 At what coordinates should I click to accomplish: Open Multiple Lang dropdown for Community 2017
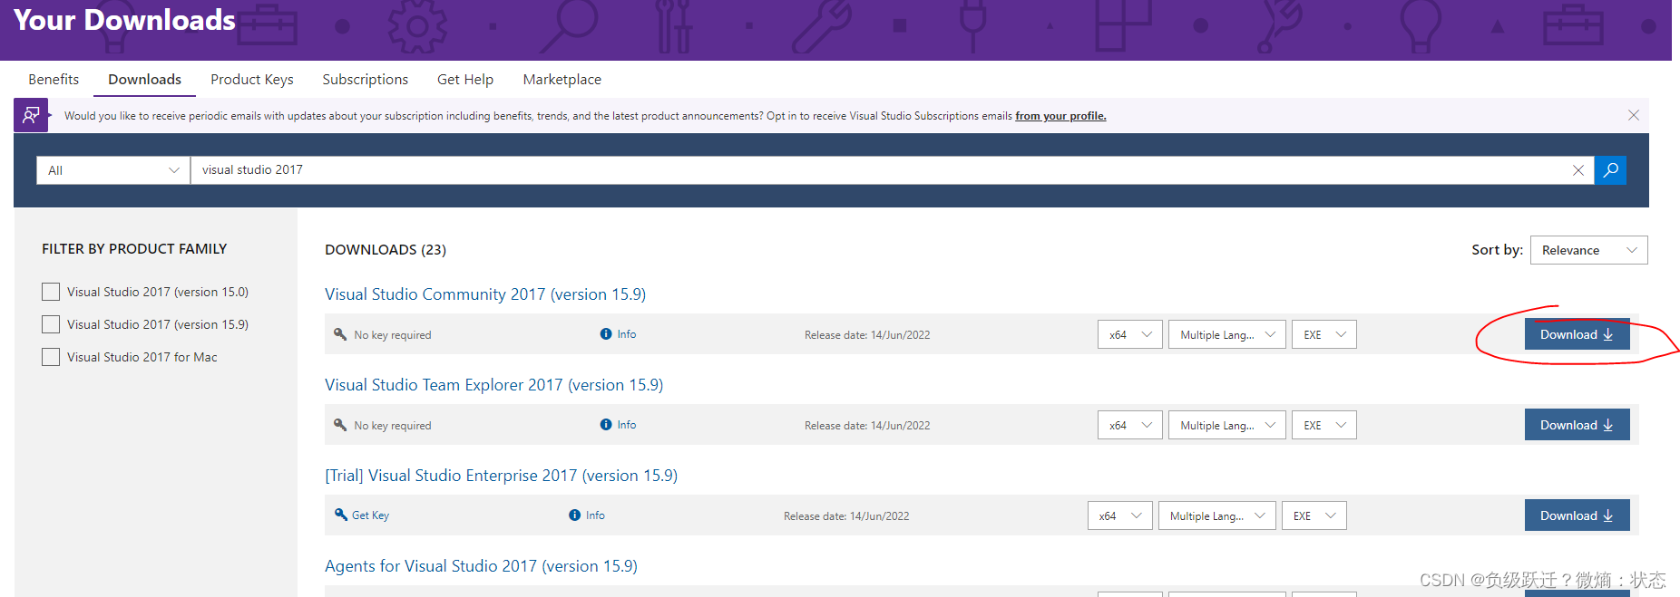[x=1226, y=334]
